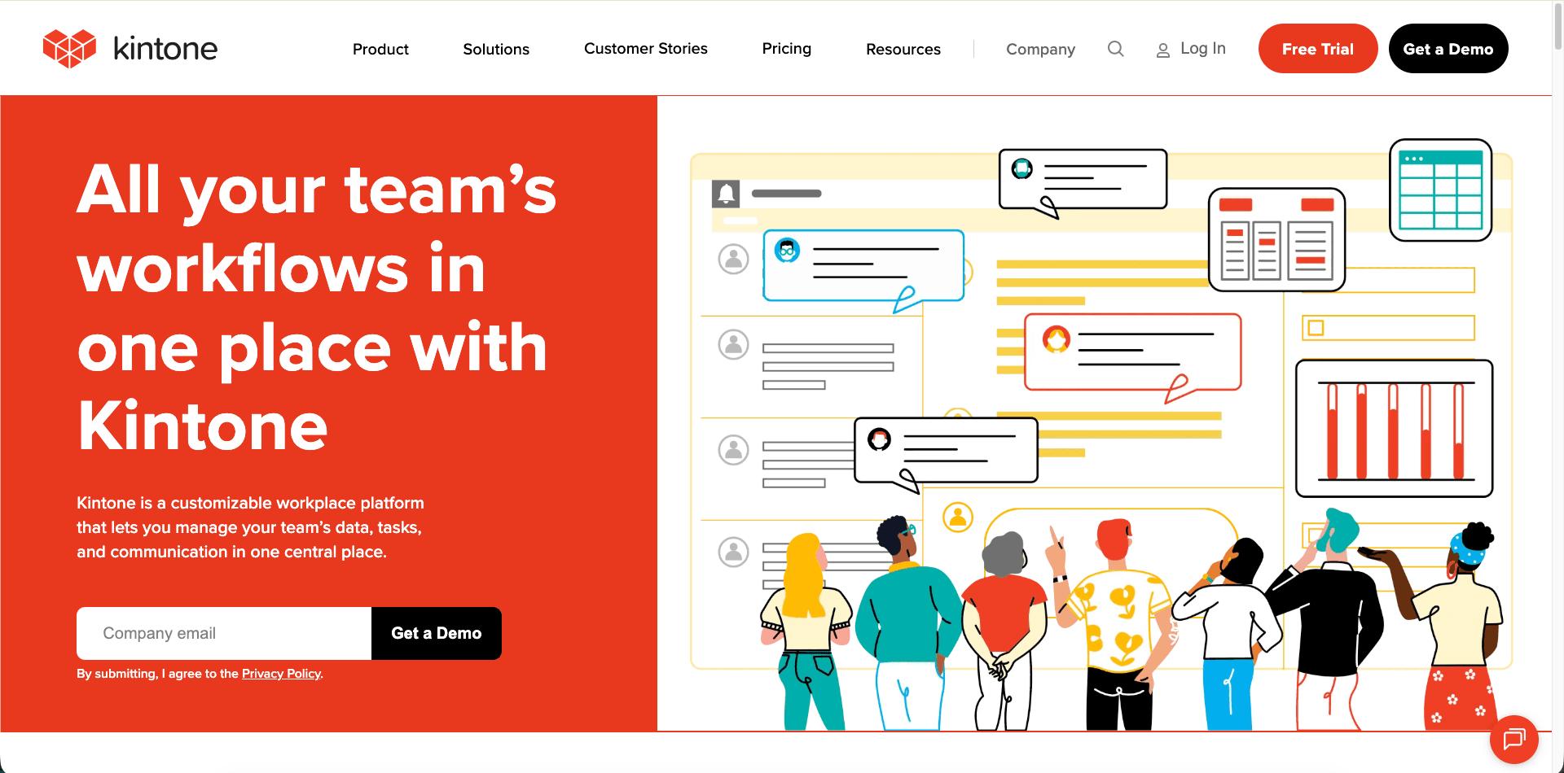Click the user profile icon beside Log In
1564x773 pixels.
pos(1162,50)
